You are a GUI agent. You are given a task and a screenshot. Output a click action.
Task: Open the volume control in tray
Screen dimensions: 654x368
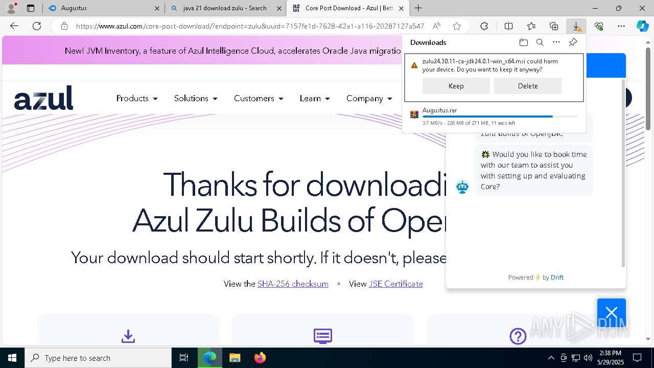click(x=588, y=358)
